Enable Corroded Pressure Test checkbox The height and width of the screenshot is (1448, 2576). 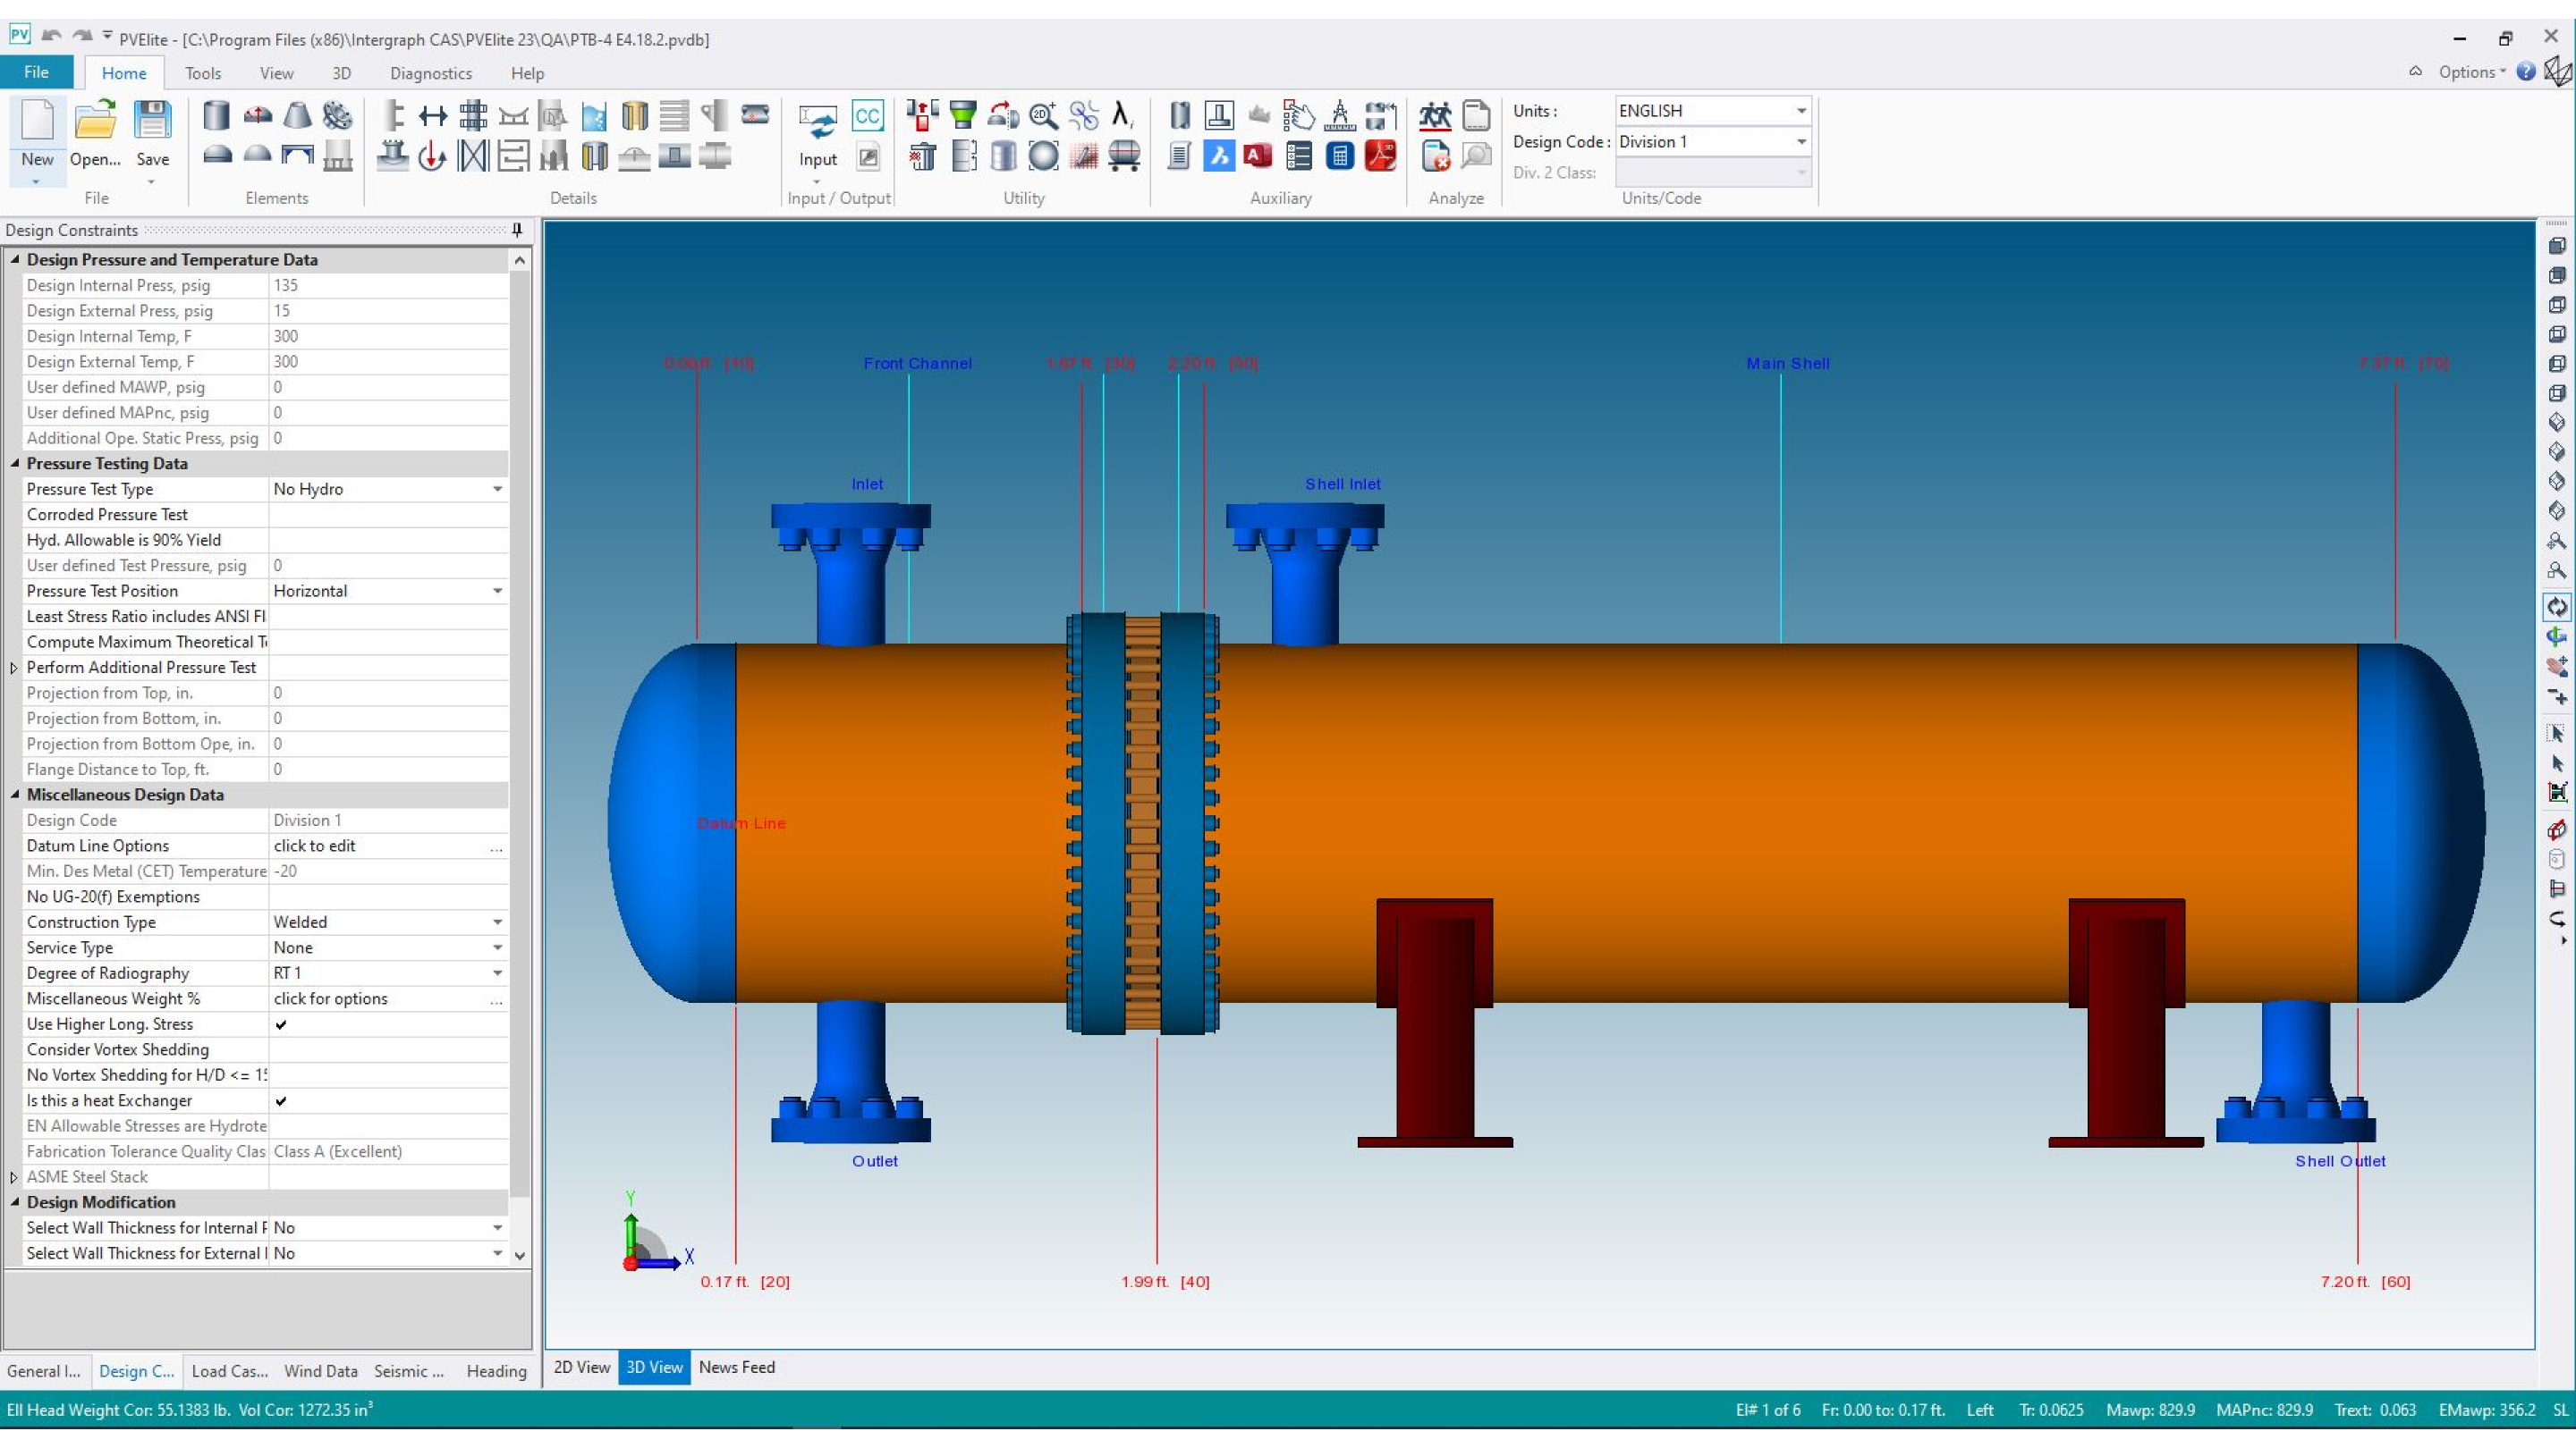tap(281, 515)
